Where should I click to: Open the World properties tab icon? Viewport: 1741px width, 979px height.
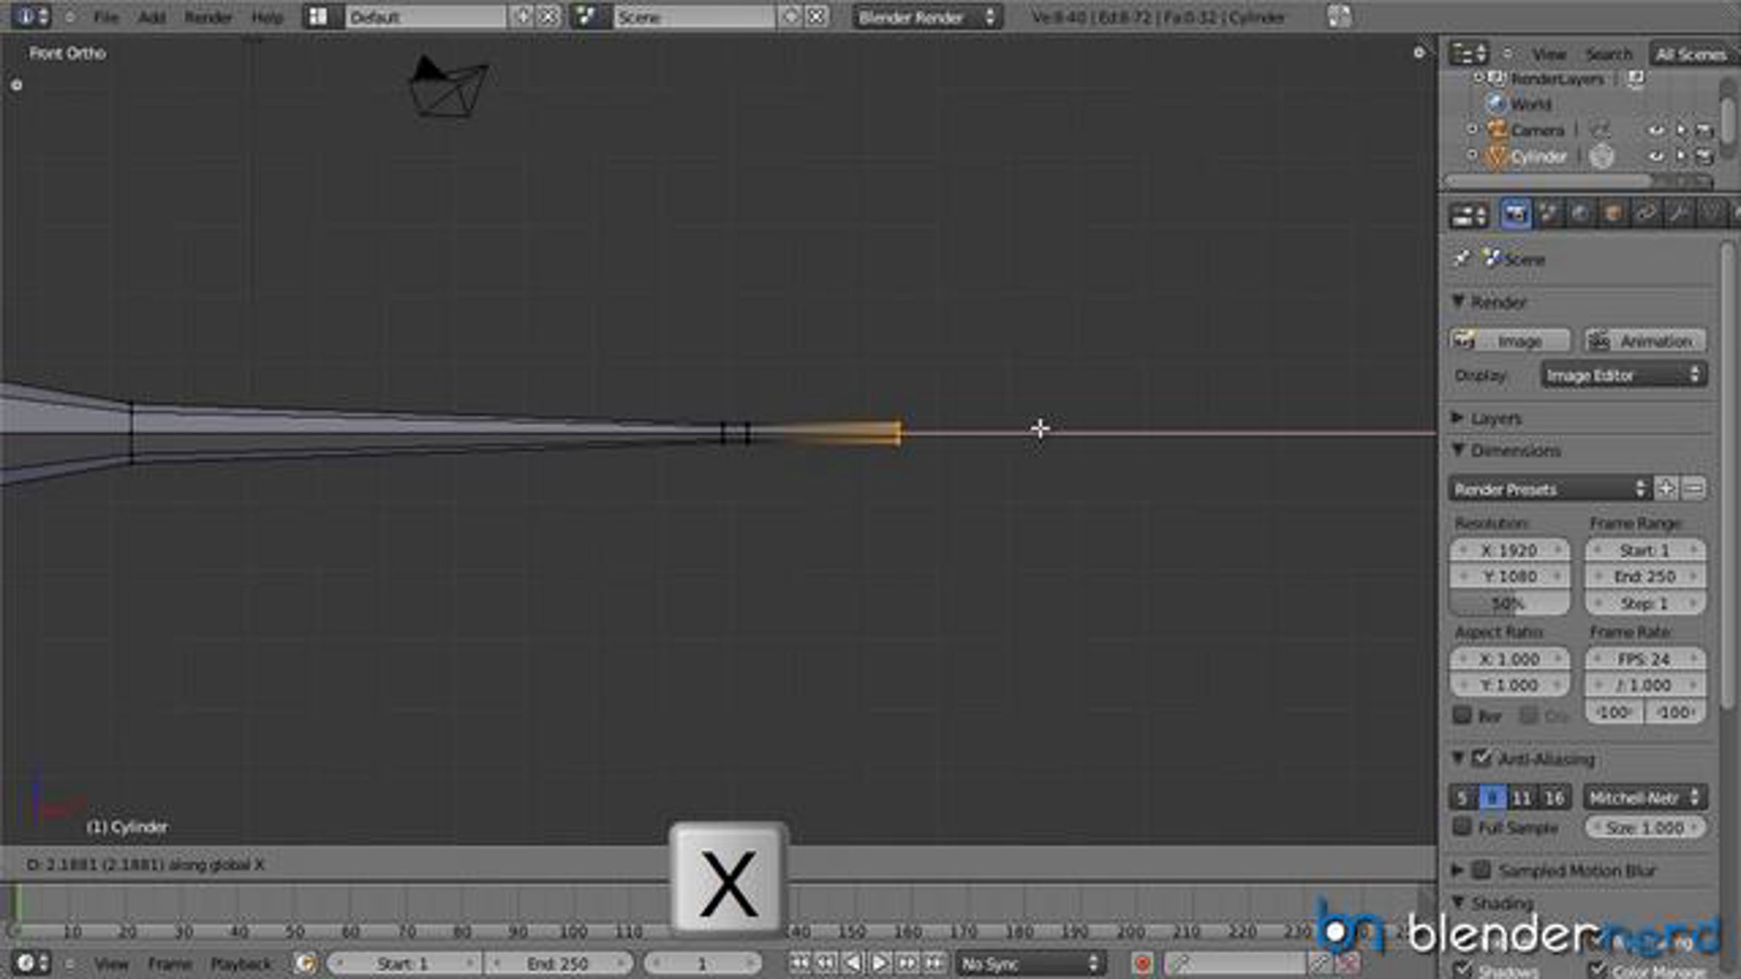[1581, 214]
